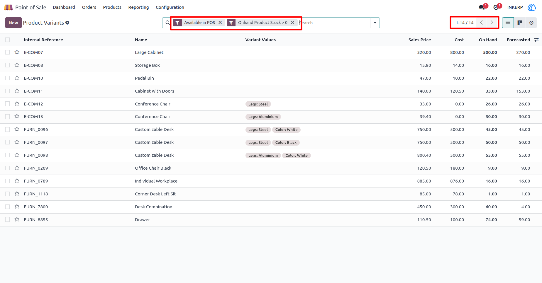The image size is (542, 283).
Task: Check the FURN_1118 row checkbox
Action: click(8, 194)
